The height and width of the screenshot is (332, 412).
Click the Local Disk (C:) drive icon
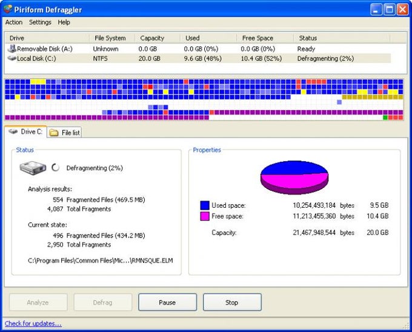pos(12,58)
